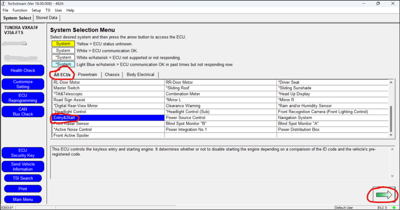
Task: Open ECU Security Key
Action: [x=23, y=153]
